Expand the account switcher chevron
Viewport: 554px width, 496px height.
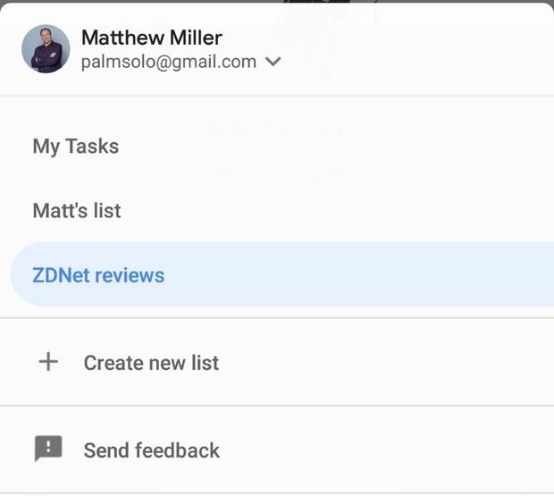pyautogui.click(x=273, y=63)
